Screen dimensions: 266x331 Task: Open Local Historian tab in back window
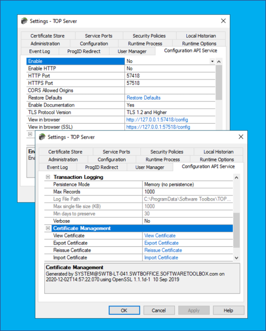pos(201,36)
